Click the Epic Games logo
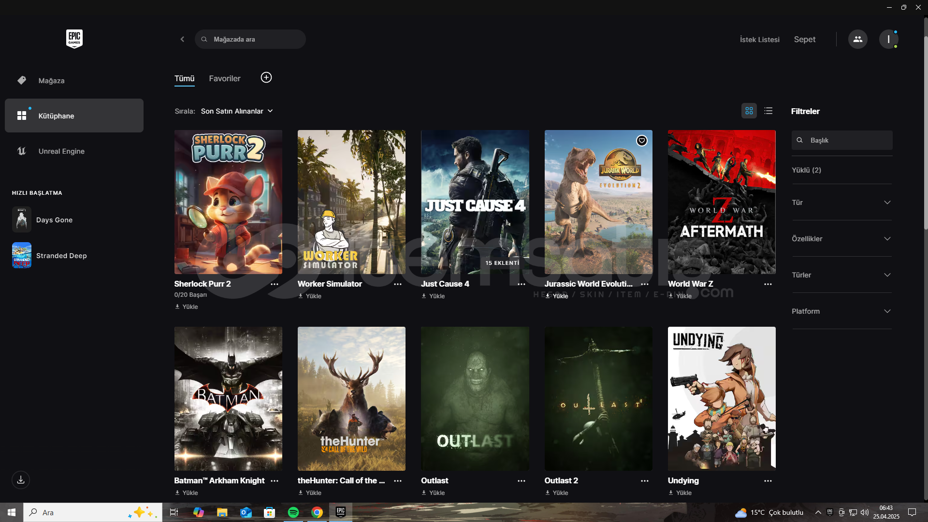 [x=74, y=39]
